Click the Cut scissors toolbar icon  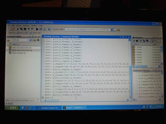(x=18, y=29)
